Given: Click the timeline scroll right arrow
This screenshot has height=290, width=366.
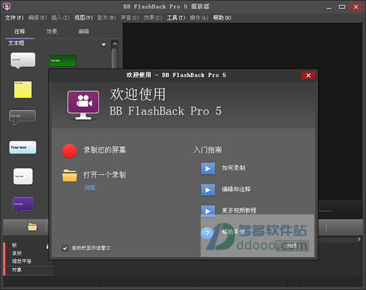Looking at the screenshot, I should (x=359, y=239).
